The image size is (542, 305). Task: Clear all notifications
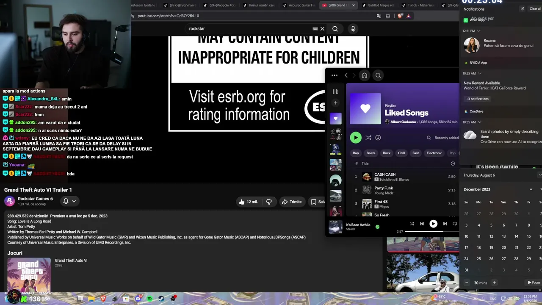click(x=535, y=8)
